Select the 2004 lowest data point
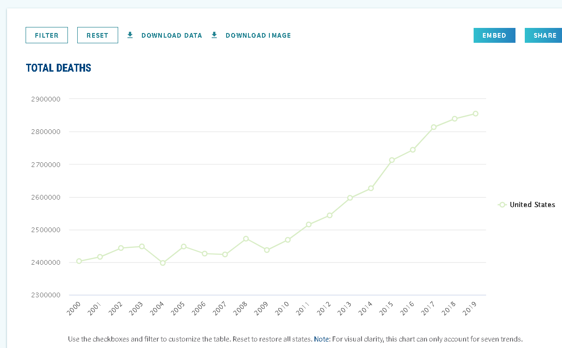Viewport: 562px width, 348px height. 163,263
